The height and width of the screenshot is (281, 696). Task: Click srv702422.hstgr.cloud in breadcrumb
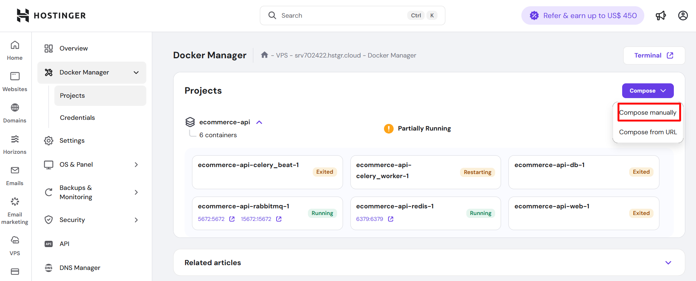pos(328,55)
